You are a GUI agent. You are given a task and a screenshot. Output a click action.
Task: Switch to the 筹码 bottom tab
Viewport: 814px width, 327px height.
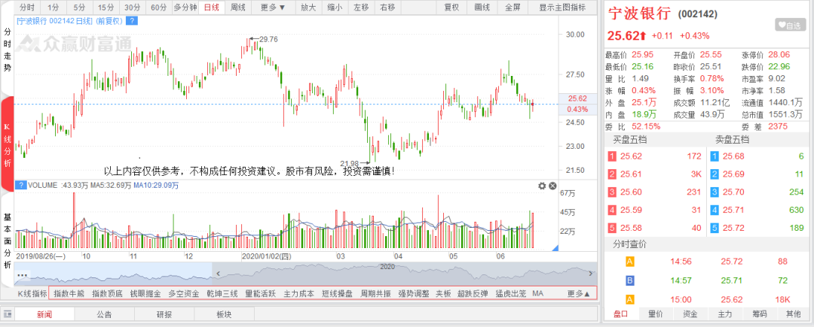759,314
